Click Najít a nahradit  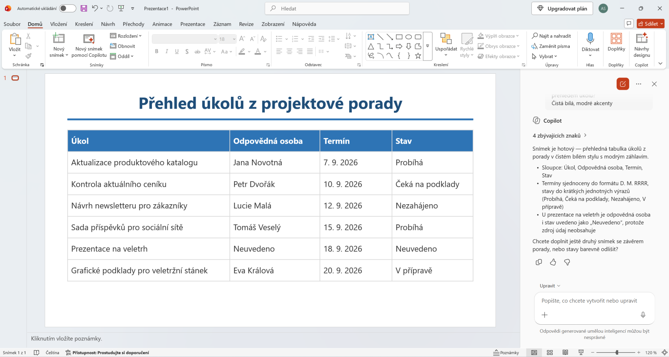pyautogui.click(x=551, y=36)
